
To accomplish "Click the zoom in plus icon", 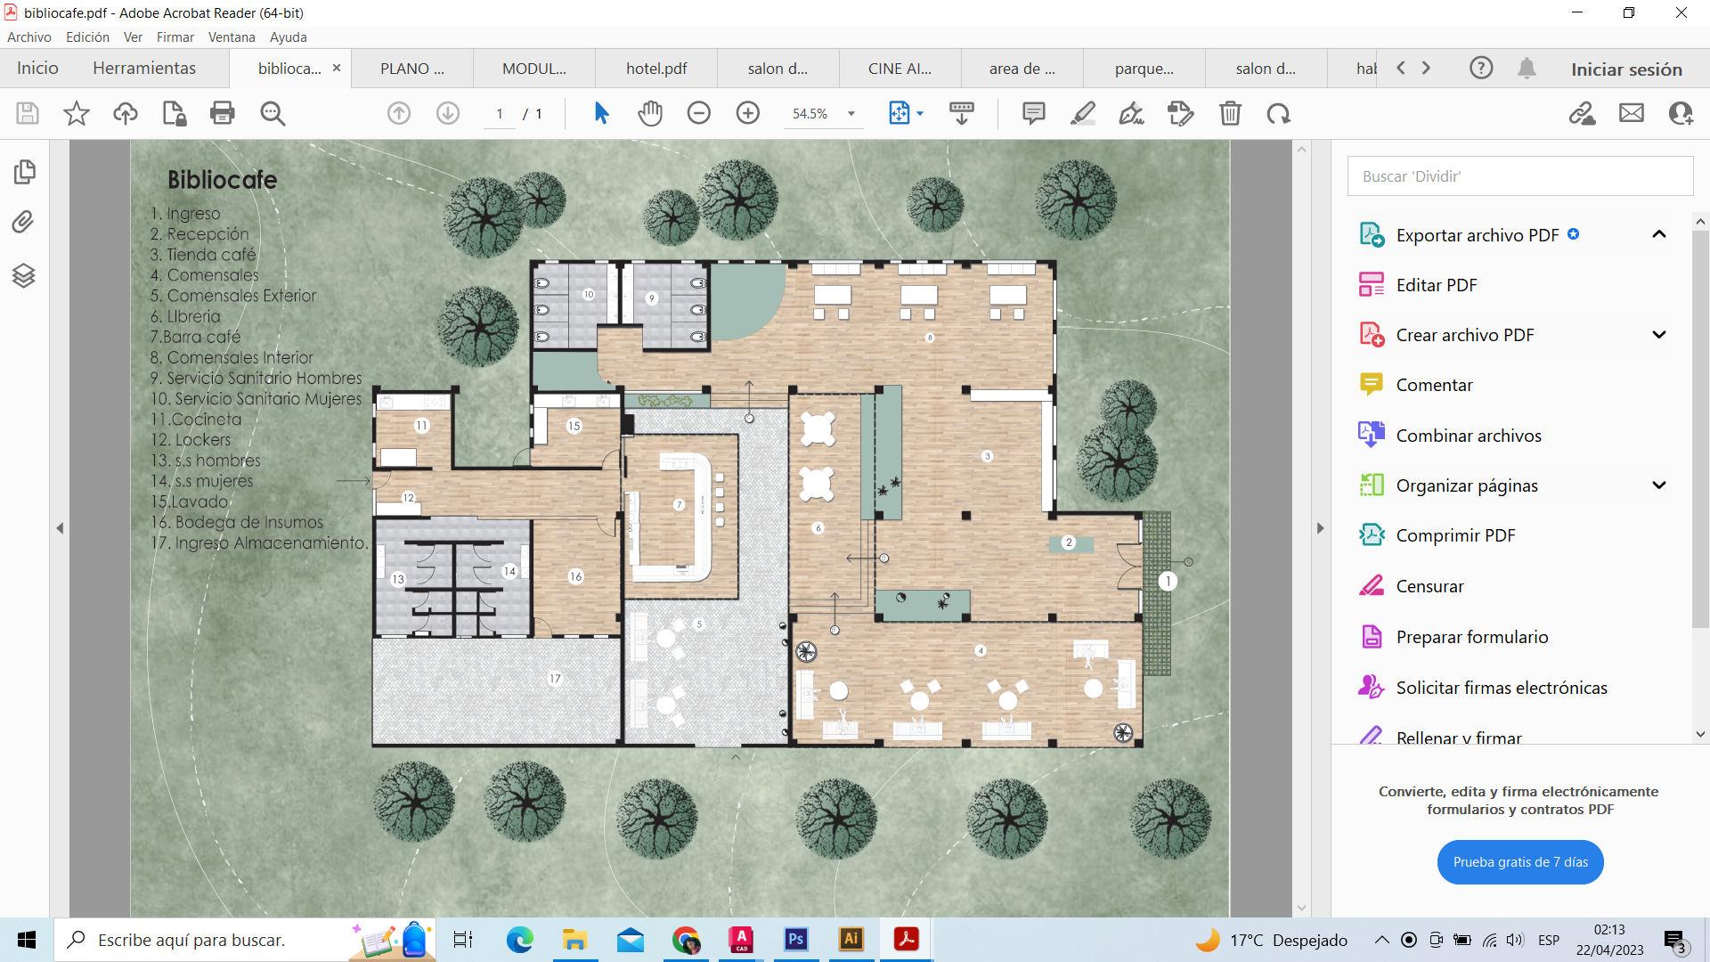I will (x=748, y=113).
